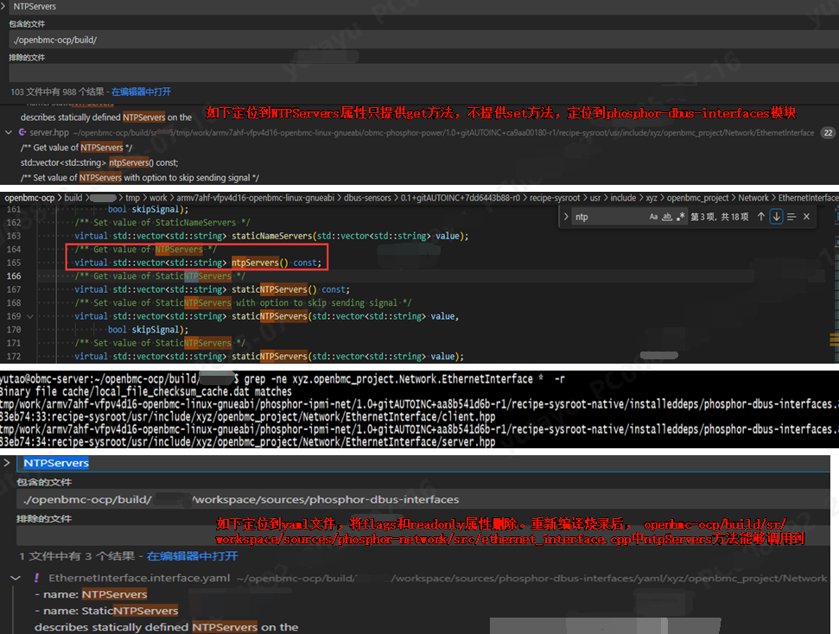This screenshot has height=634, width=839.
Task: Select 'openbmc_project' breadcrumb
Action: pos(697,198)
